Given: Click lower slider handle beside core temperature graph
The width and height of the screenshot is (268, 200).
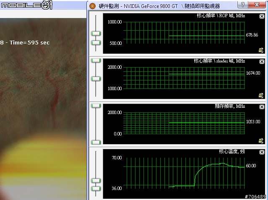Looking at the screenshot, I should point(96,189).
